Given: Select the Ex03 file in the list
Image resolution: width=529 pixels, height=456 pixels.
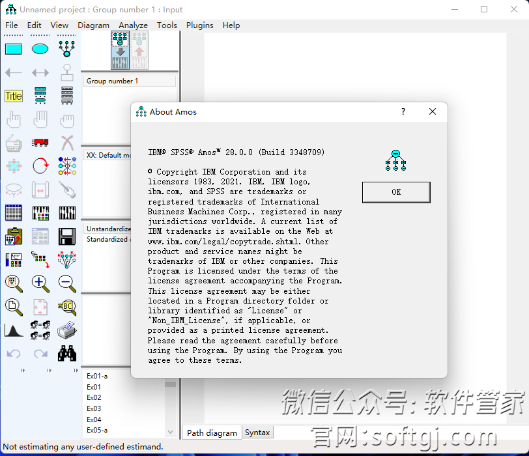Looking at the screenshot, I should (94, 408).
